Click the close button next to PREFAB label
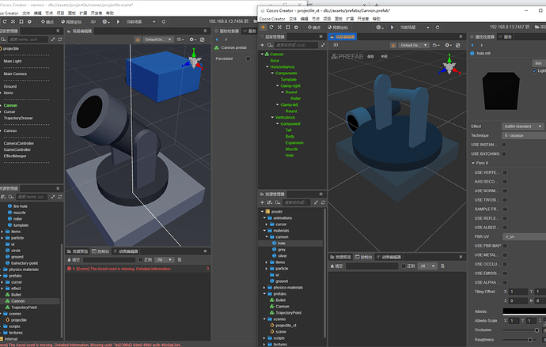Viewport: 546px width, 347px height. [384, 56]
